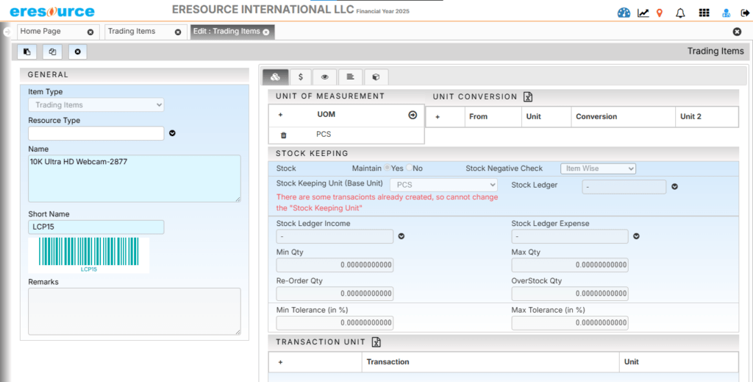Open the dollar sign pricing tab
753x382 pixels.
tap(300, 77)
